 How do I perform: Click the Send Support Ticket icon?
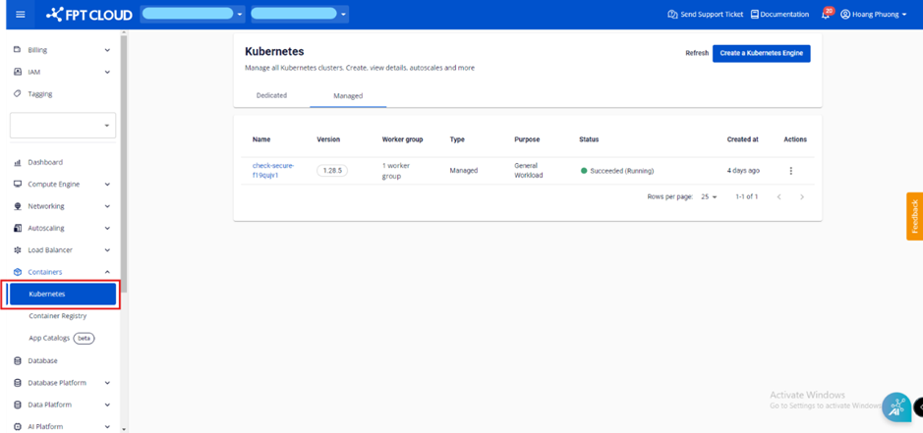point(672,15)
